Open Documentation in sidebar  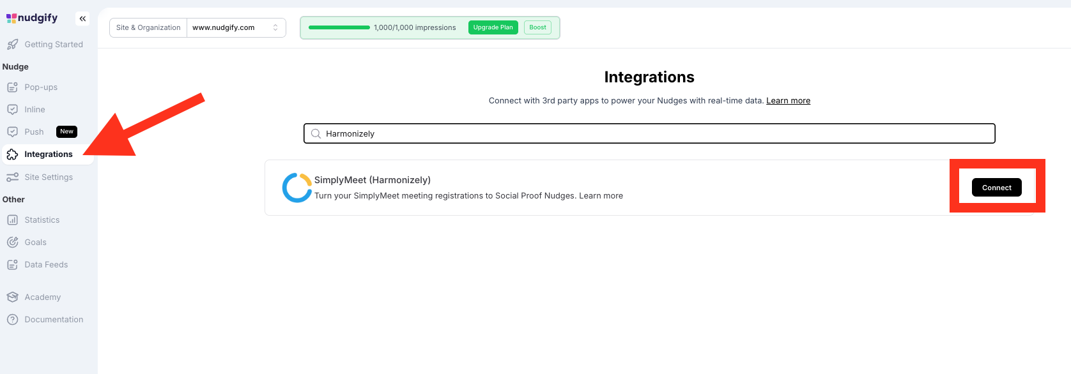coord(54,320)
